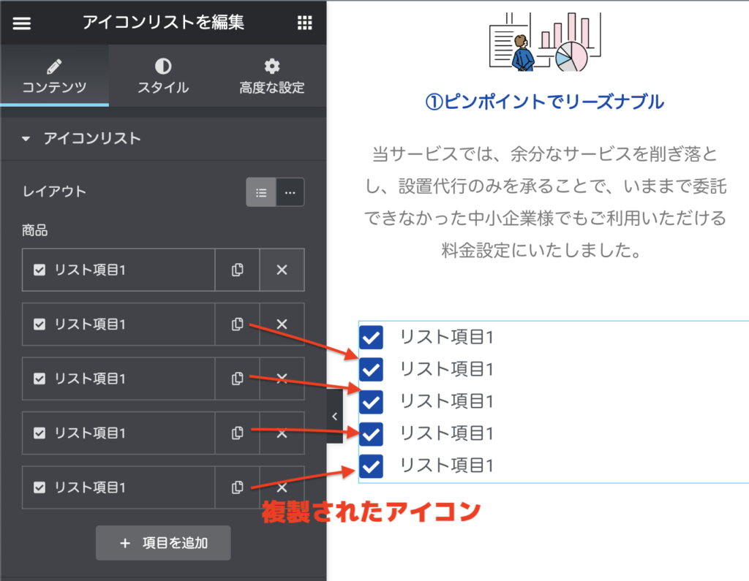This screenshot has height=581, width=749.
Task: Click the アイコンリストを編集 panel title
Action: click(163, 22)
